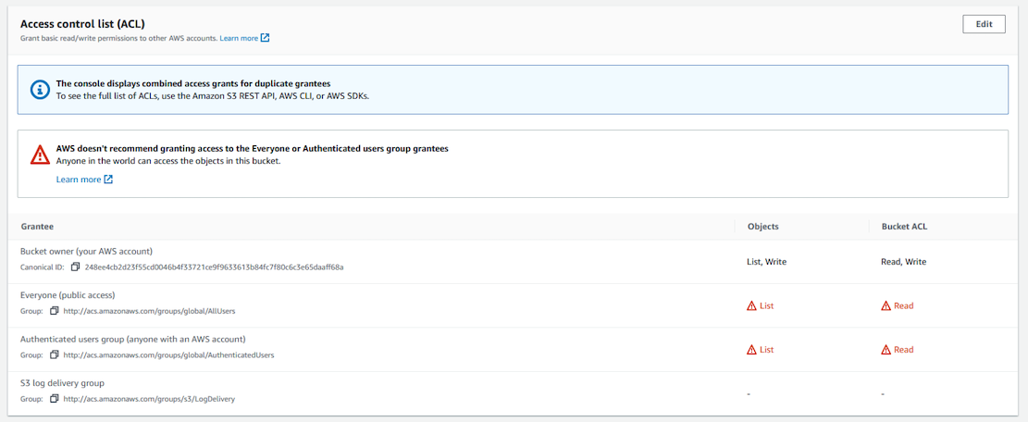
Task: Click the warning icon beside Authenticated users' Read permission
Action: coord(886,350)
